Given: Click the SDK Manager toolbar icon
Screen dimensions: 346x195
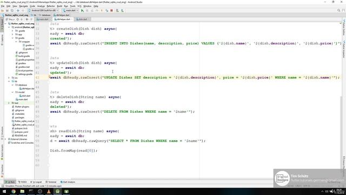Looking at the screenshot, I should pyautogui.click(x=122, y=10).
